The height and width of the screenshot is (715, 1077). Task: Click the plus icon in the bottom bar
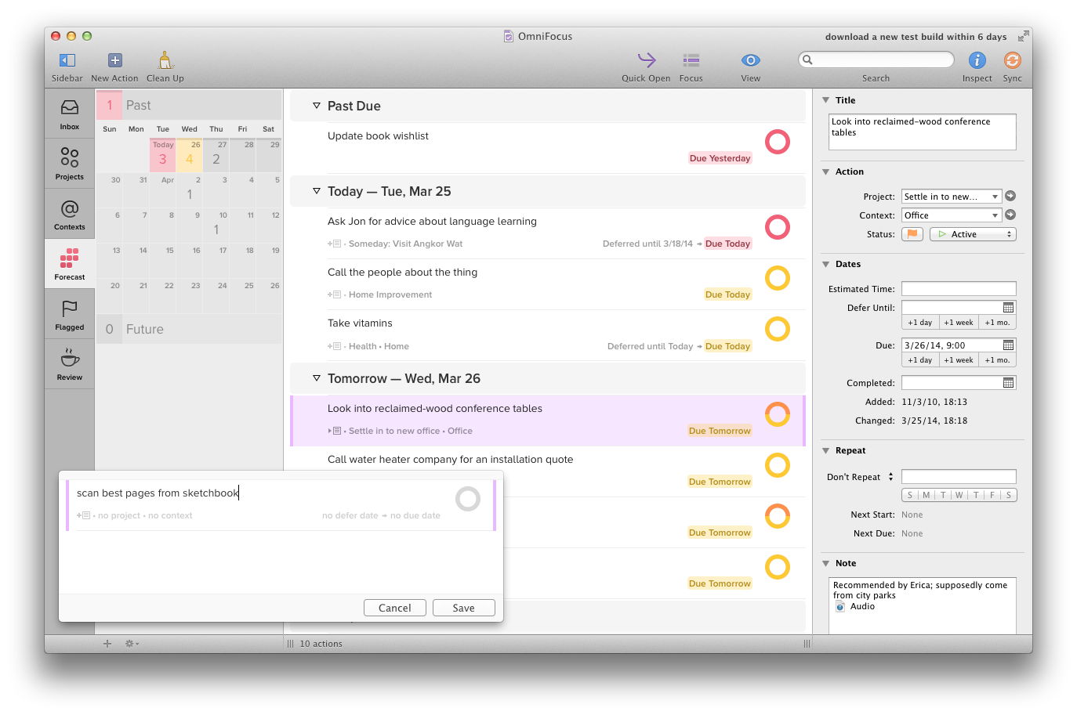(107, 644)
